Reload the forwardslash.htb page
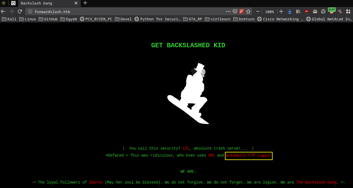The width and height of the screenshot is (353, 188). [20, 11]
